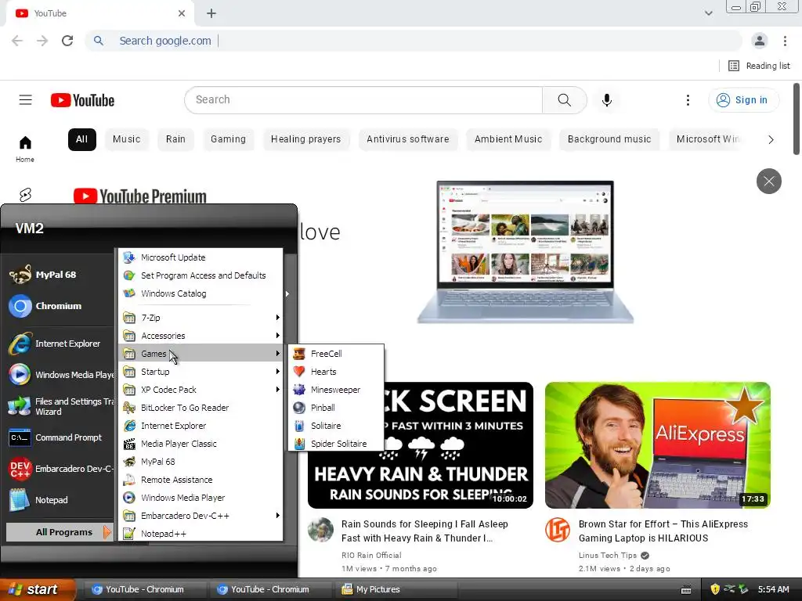
Task: Open Files and Settings Transfer Wizard
Action: pos(59,406)
